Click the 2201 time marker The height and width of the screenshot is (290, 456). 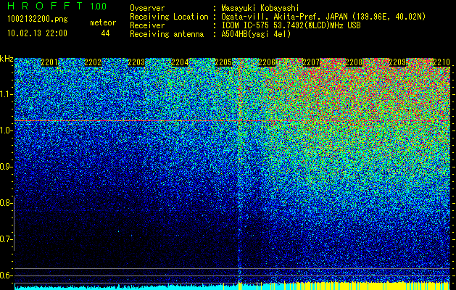49,62
